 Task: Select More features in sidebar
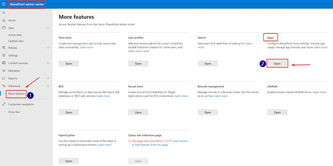(17, 94)
